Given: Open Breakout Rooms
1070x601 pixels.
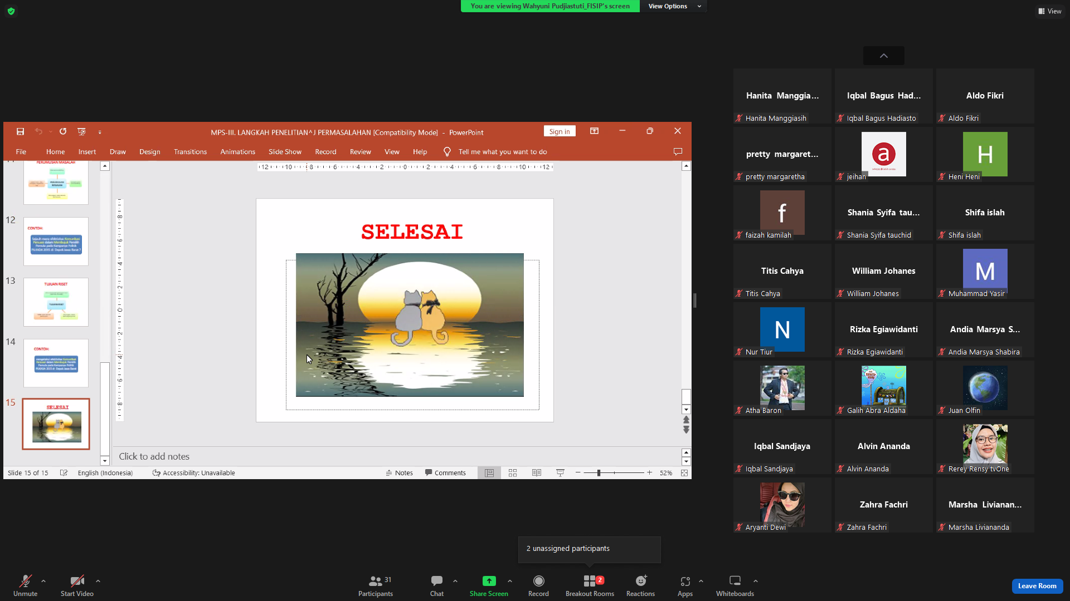Looking at the screenshot, I should (x=590, y=585).
